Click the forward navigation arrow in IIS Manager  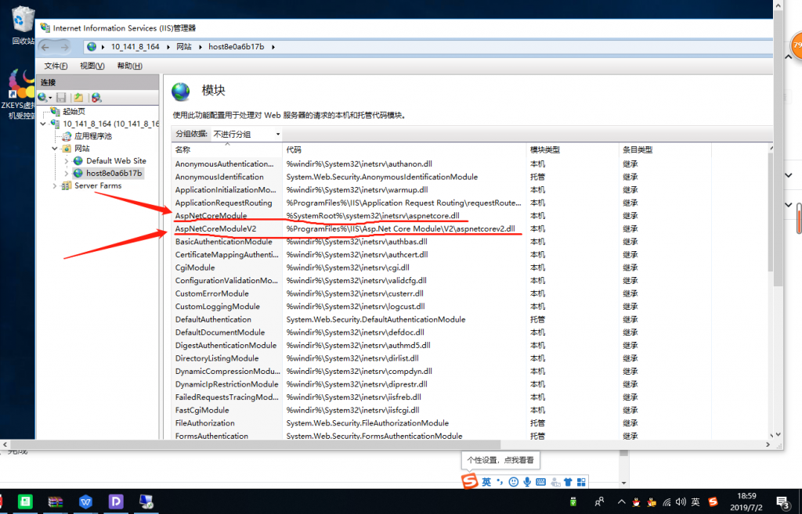[x=64, y=47]
